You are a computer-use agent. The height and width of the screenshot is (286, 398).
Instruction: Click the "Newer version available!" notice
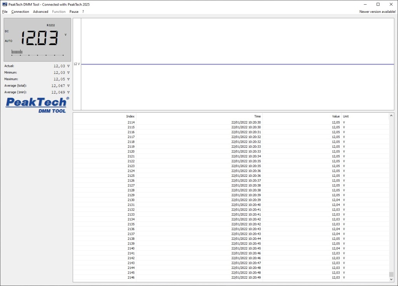[377, 12]
